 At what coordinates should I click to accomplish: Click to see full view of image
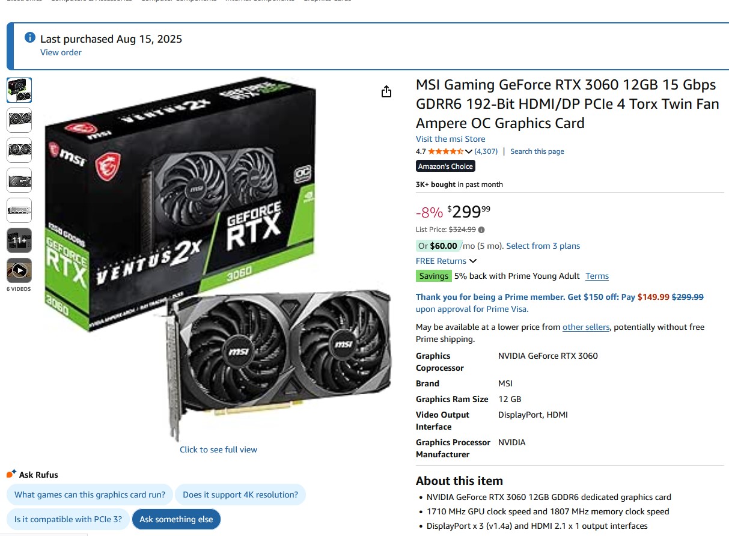point(218,449)
